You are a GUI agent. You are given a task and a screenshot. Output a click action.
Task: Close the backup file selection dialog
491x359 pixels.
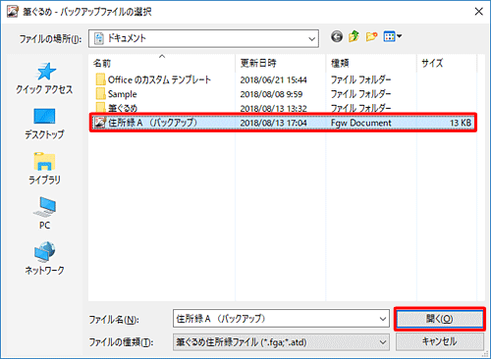click(x=479, y=12)
